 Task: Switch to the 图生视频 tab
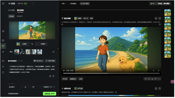[x=20, y=10]
